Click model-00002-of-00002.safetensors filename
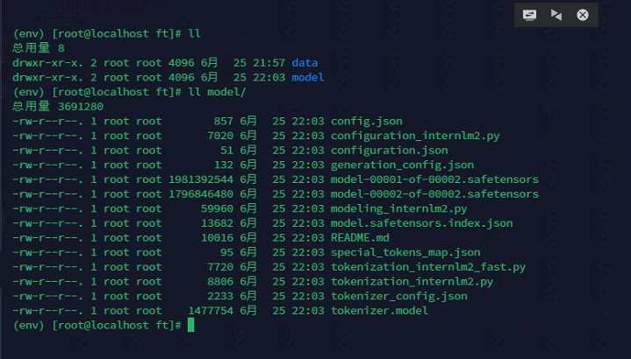The image size is (631, 359). [x=434, y=194]
